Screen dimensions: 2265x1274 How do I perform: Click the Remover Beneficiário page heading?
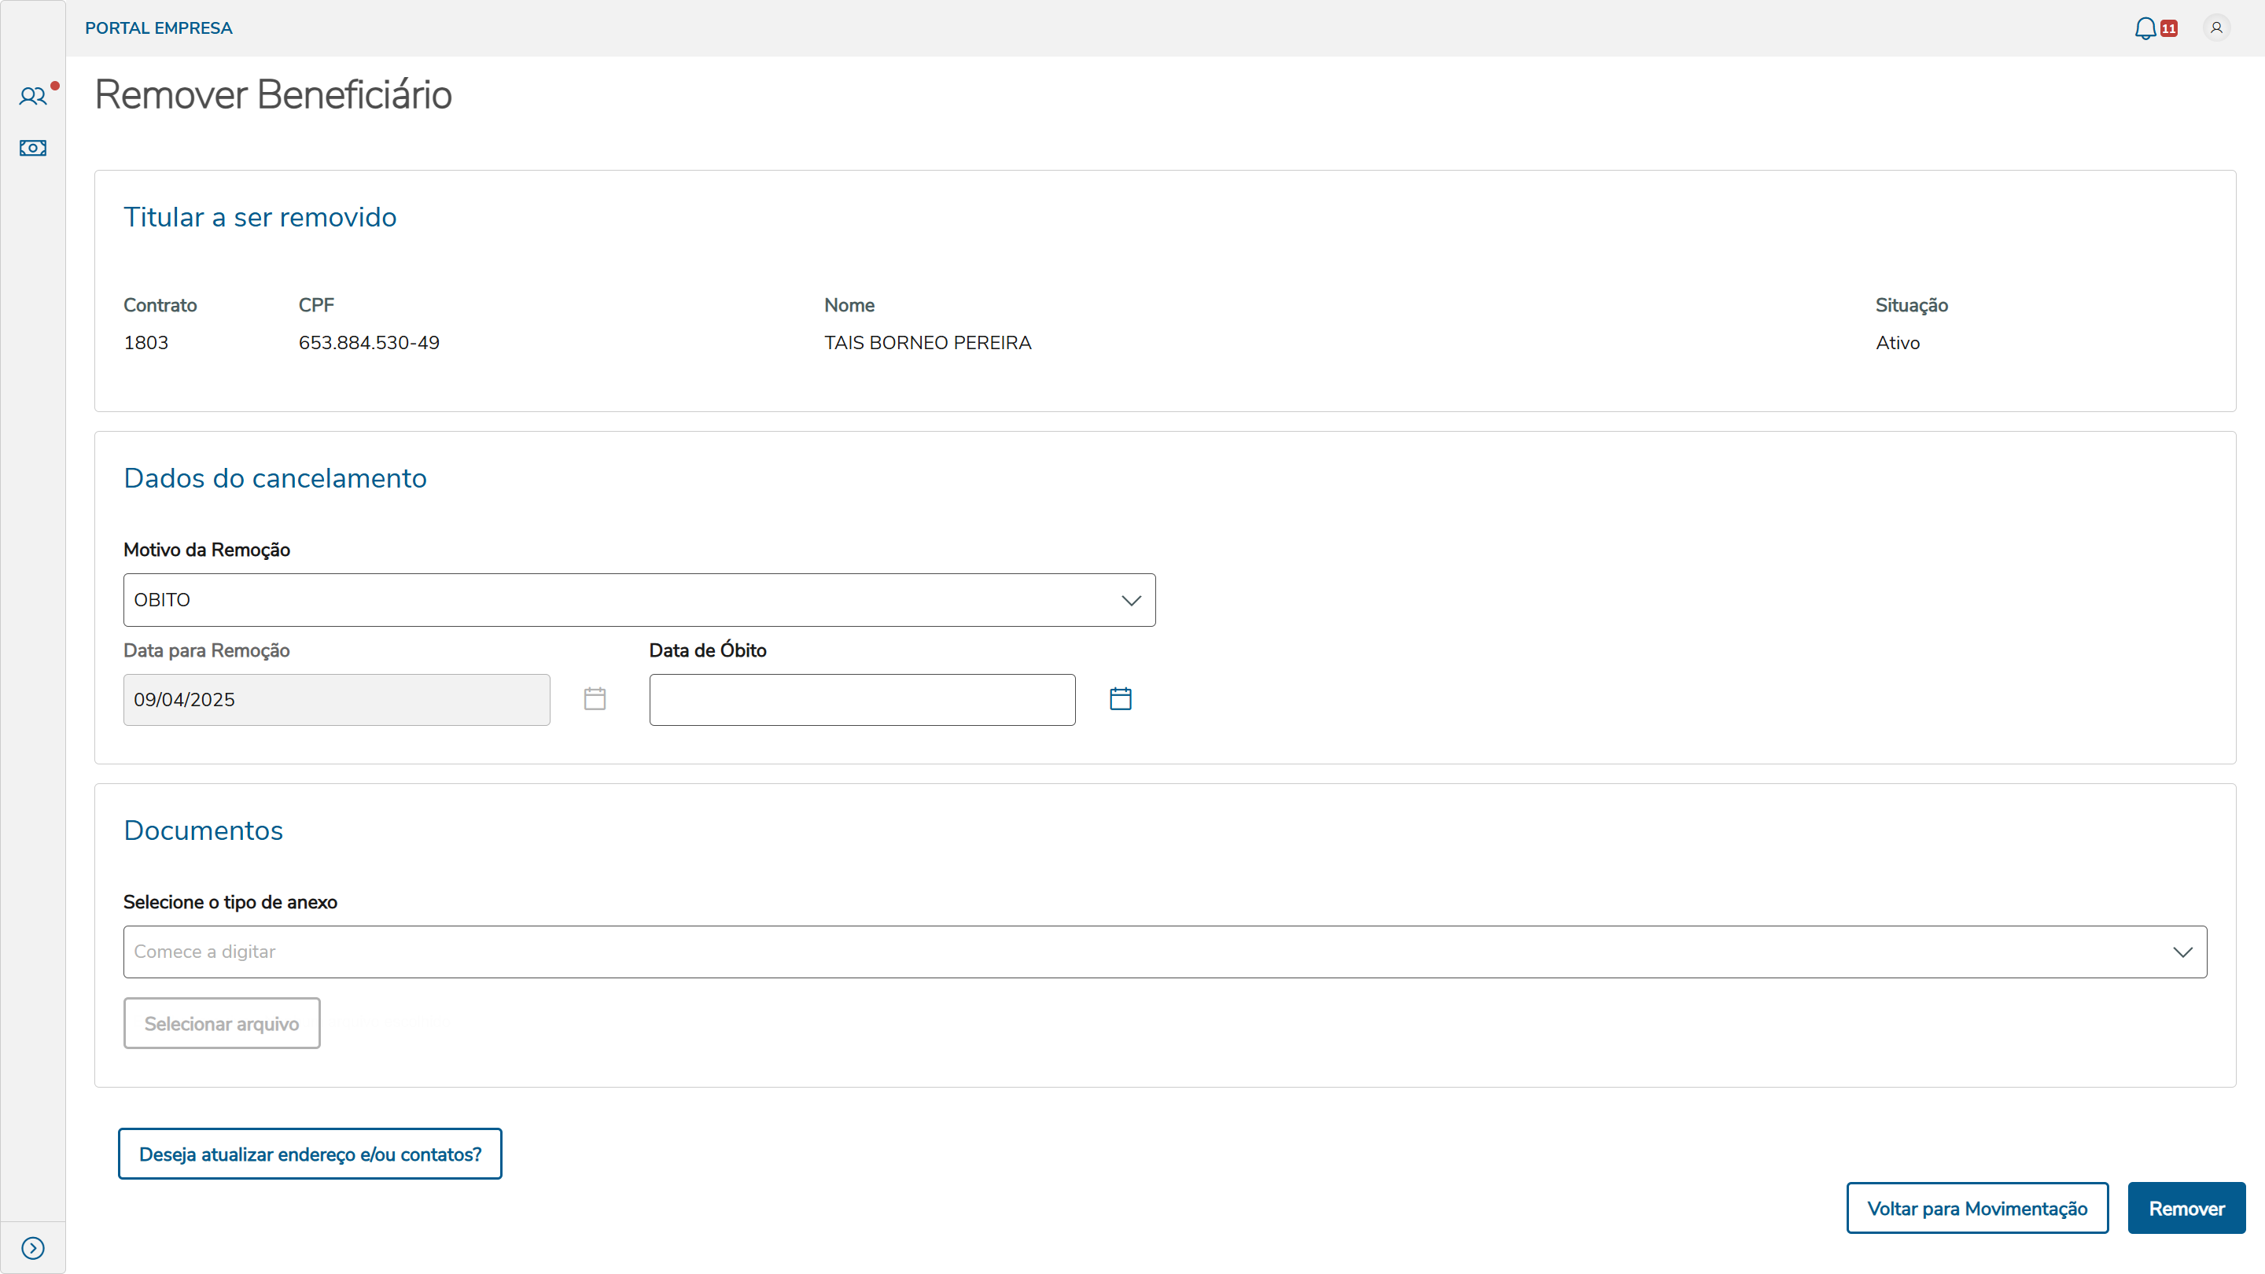[273, 95]
